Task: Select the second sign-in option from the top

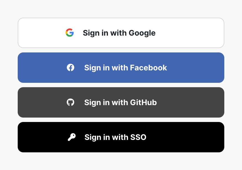Action: point(121,68)
